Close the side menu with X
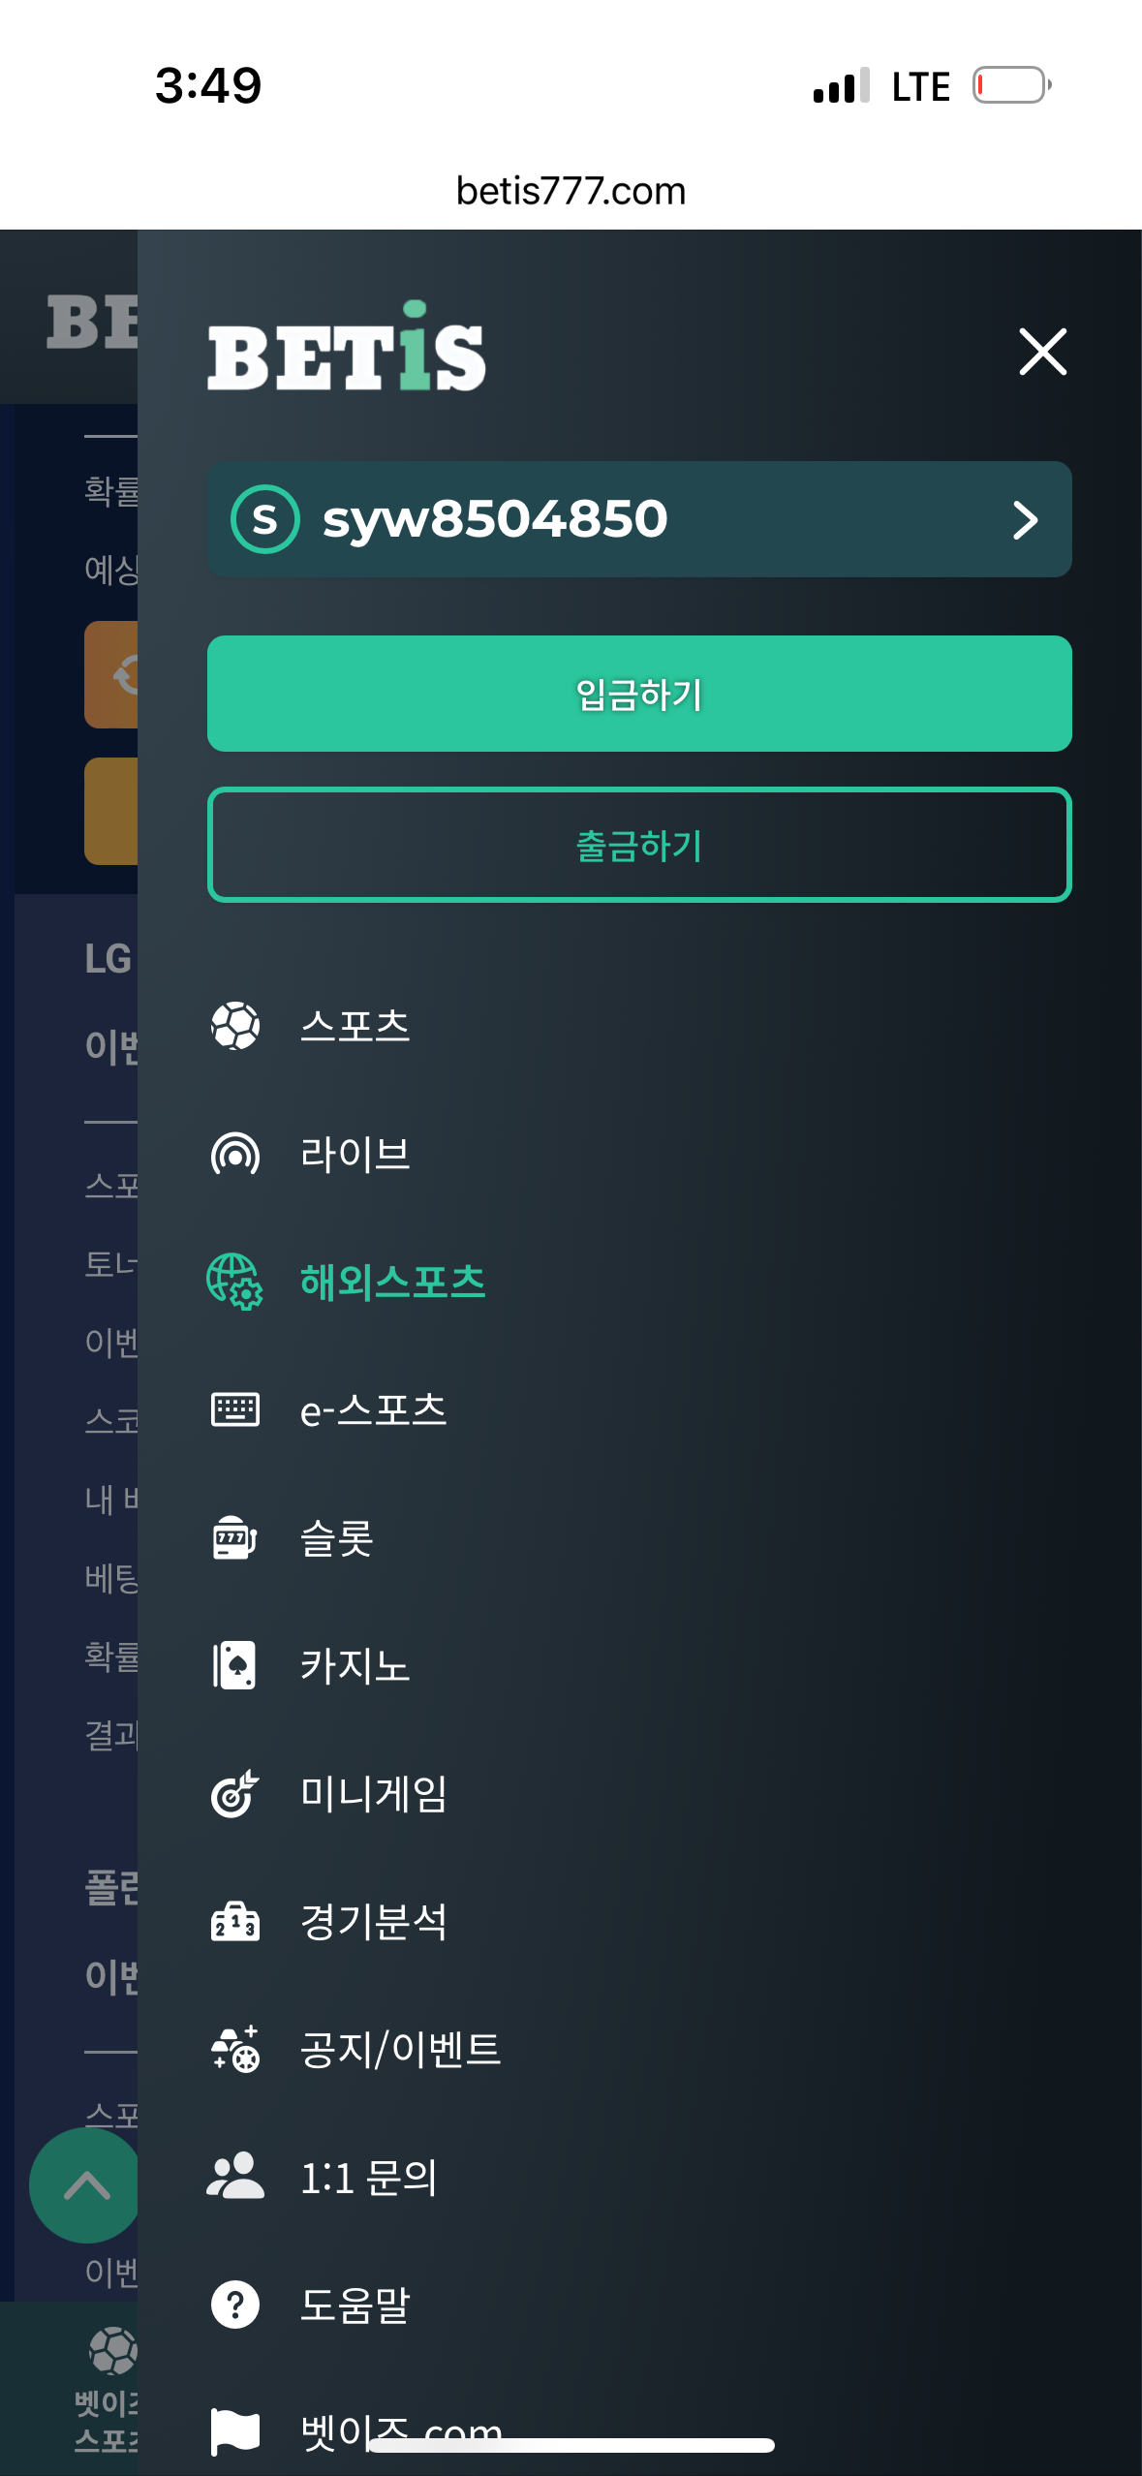The image size is (1142, 2476). tap(1043, 351)
